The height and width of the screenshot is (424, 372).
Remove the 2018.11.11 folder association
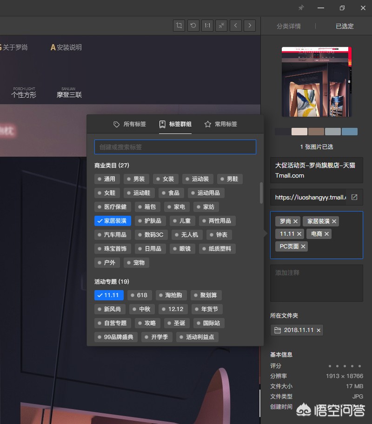pos(318,330)
